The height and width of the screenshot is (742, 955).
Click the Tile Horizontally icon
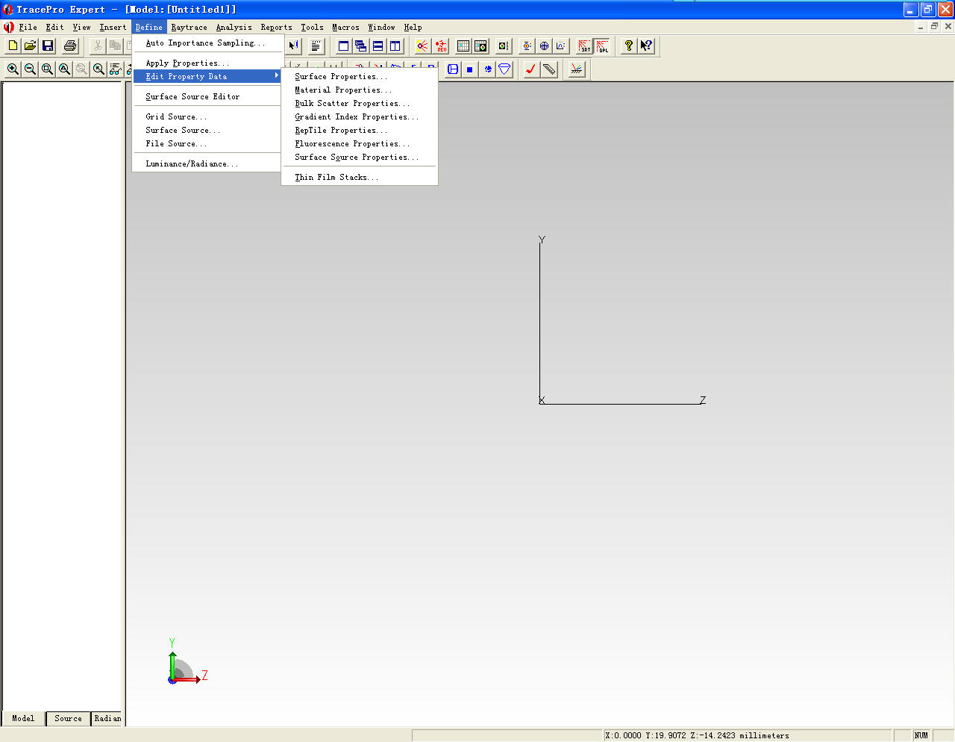(x=378, y=46)
